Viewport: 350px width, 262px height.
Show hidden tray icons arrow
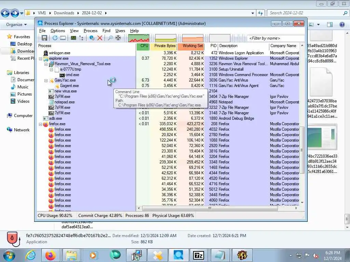point(291,256)
